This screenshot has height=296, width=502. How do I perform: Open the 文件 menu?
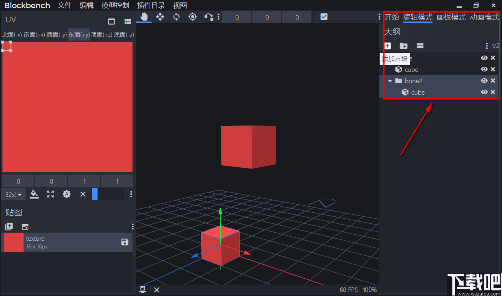click(64, 5)
